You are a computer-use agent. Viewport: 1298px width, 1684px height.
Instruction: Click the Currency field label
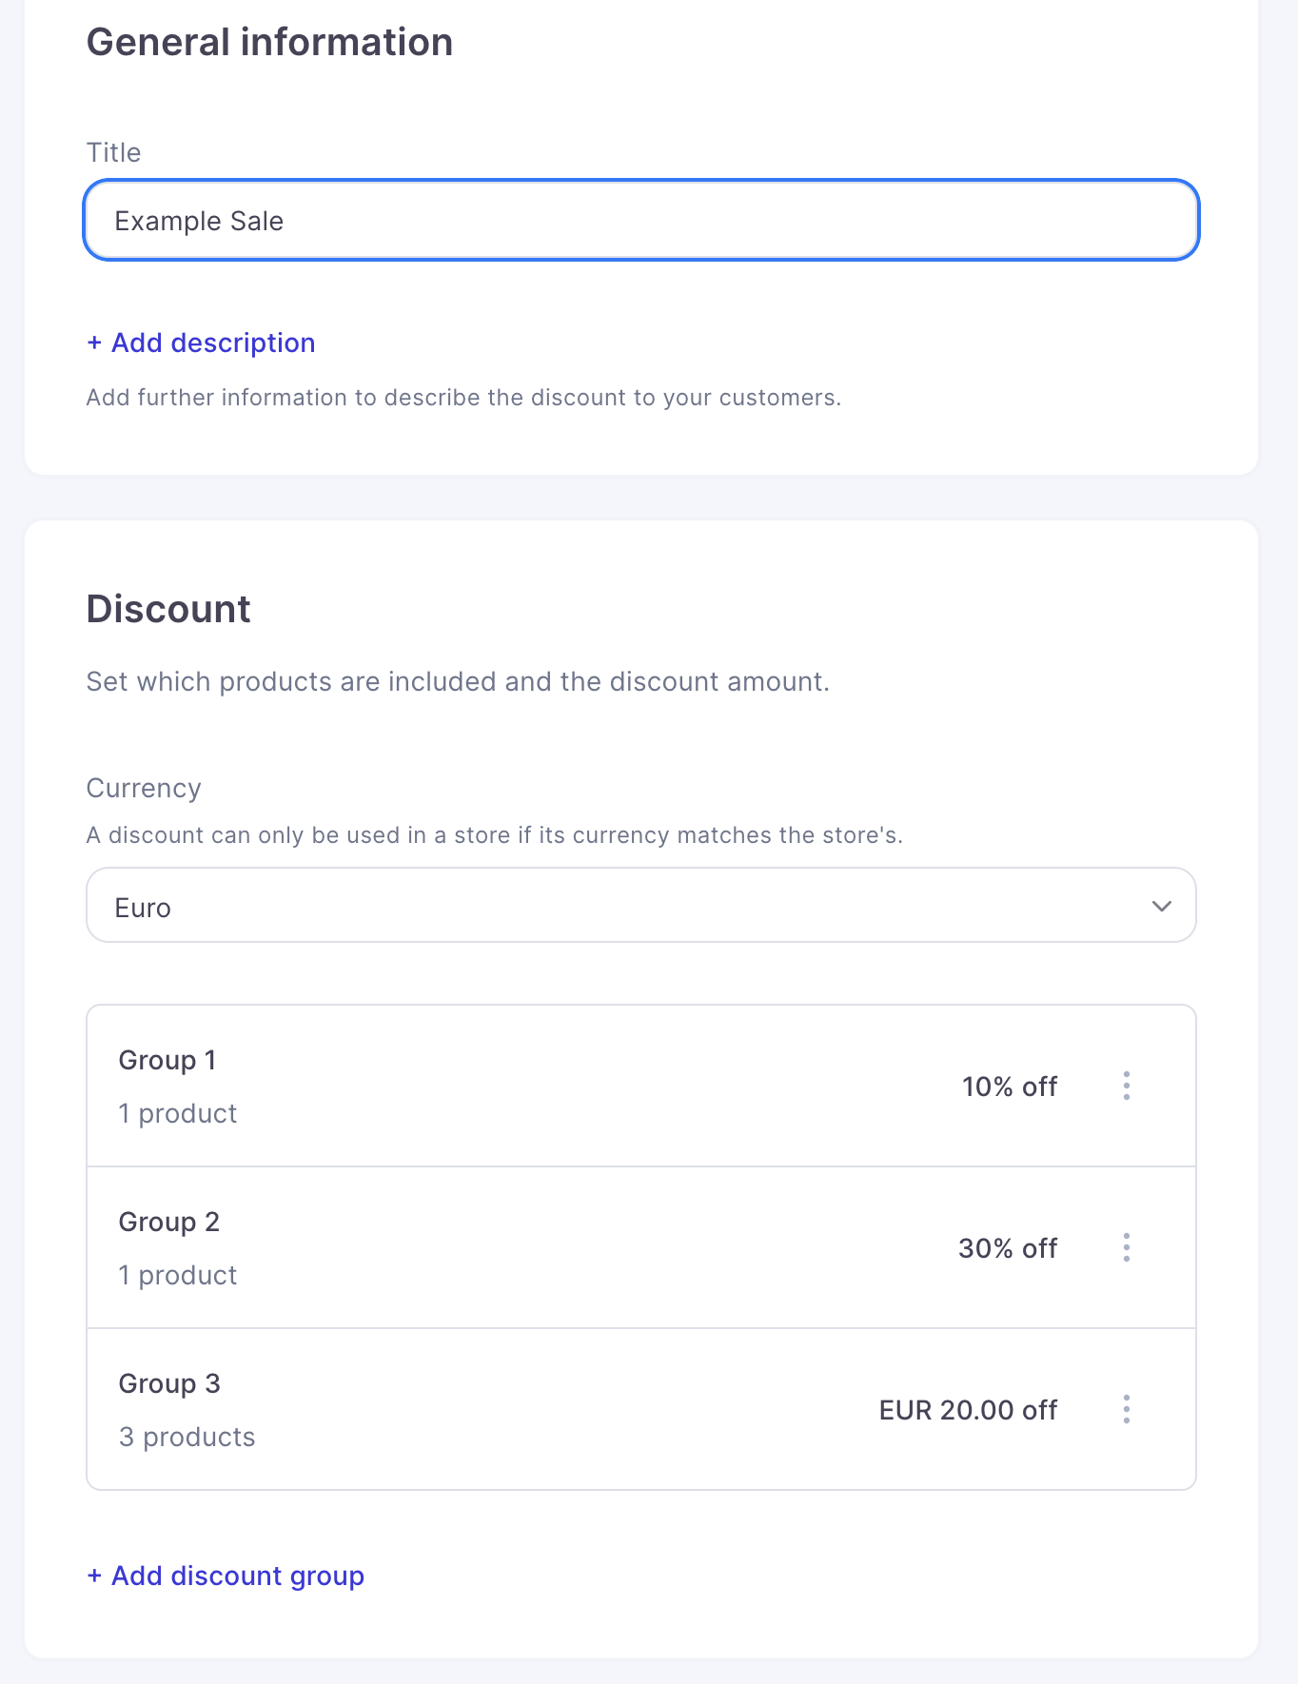tap(144, 788)
